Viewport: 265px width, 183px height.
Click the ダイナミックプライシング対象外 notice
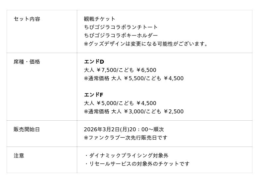(127, 155)
